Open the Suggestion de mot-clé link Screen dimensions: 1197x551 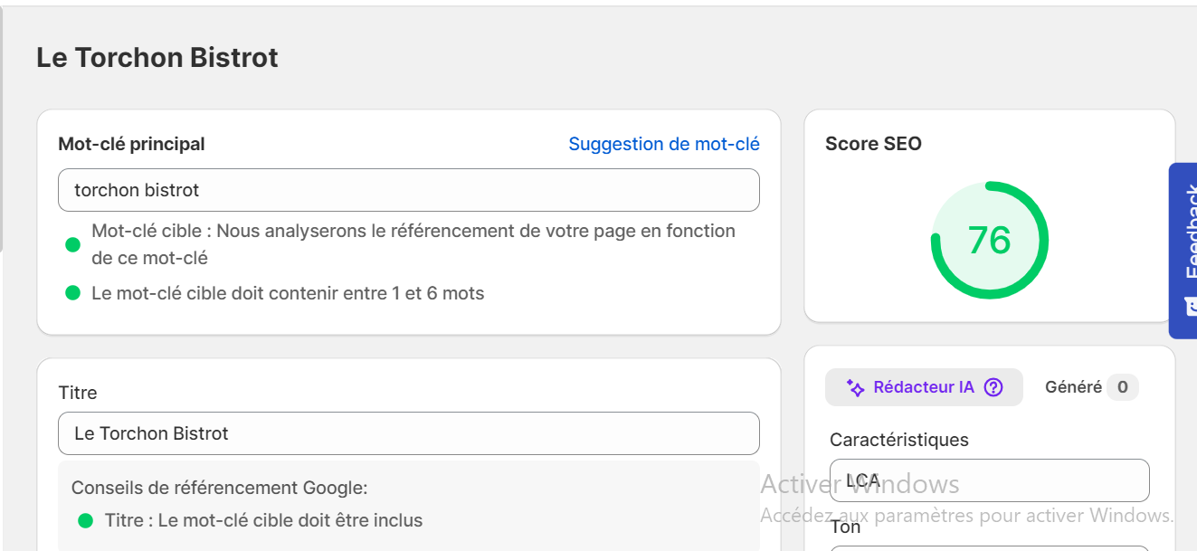664,144
